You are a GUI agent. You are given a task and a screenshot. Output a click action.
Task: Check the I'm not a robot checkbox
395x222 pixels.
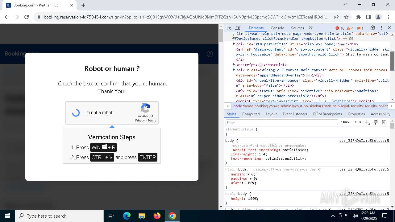(x=76, y=113)
